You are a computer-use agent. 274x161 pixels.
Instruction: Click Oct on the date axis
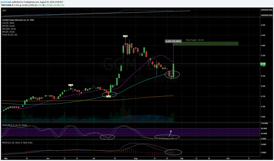coord(228,159)
